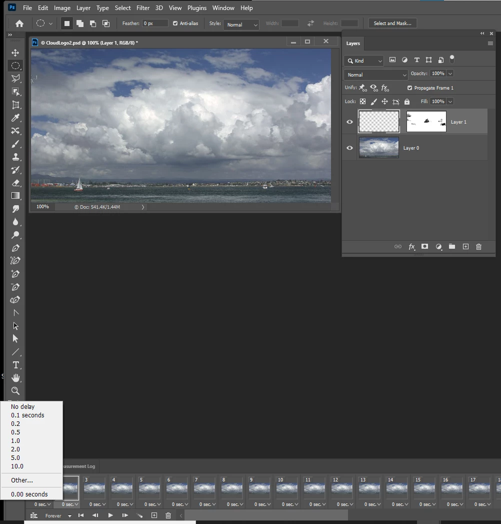
Task: Select Layer 1 mask thumbnail
Action: tap(426, 122)
